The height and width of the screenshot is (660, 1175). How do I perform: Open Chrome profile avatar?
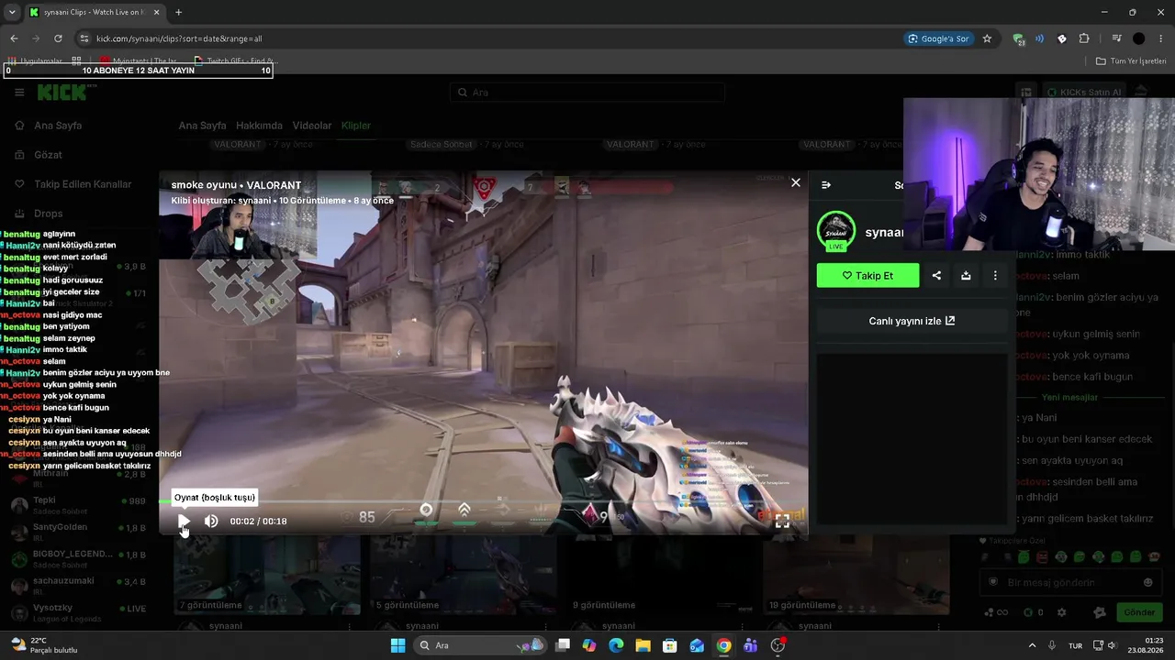(x=1139, y=38)
